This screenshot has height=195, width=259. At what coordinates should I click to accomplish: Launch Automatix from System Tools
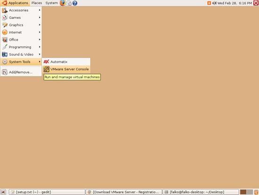coord(66,62)
